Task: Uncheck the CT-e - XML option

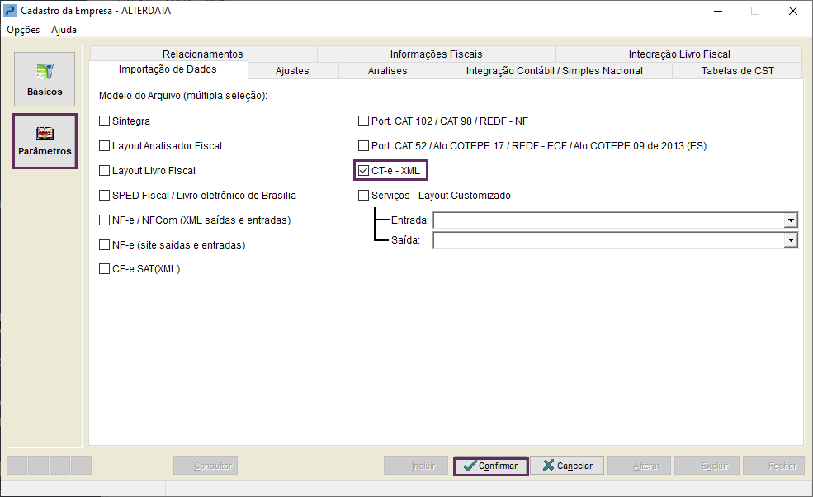Action: coord(364,171)
